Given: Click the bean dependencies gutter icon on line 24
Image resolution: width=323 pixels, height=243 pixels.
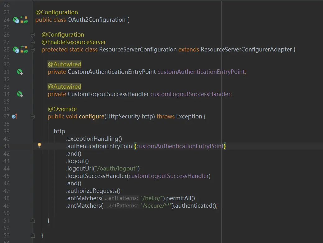Looking at the screenshot, I should point(24,20).
